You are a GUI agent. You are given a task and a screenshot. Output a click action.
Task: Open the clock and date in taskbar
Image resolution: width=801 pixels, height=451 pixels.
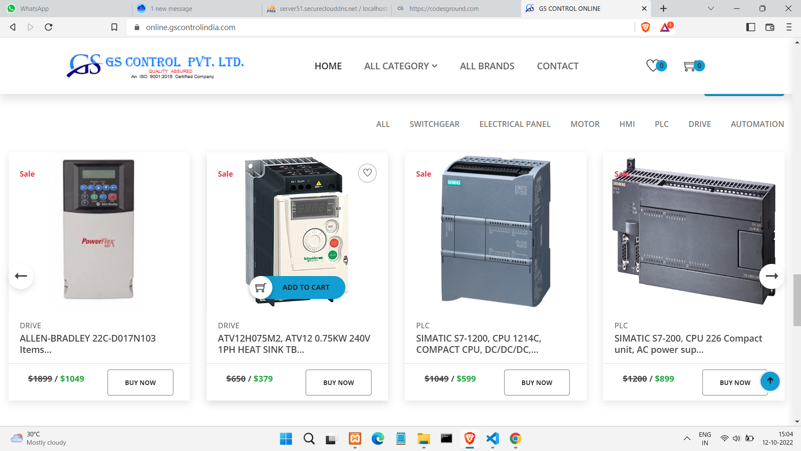click(x=778, y=438)
